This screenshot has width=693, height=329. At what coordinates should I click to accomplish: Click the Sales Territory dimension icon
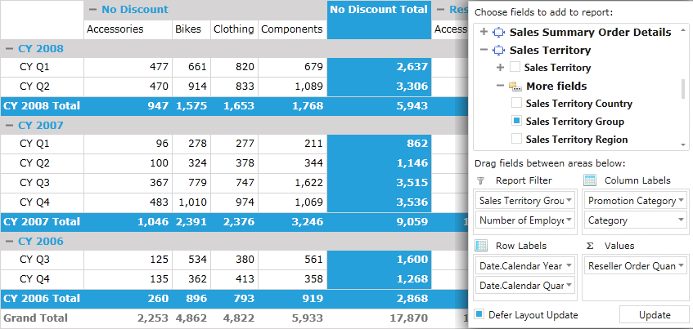point(498,51)
